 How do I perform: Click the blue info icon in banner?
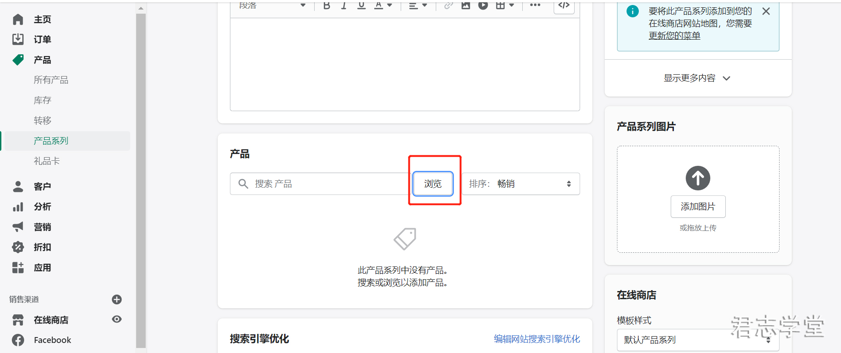point(632,11)
